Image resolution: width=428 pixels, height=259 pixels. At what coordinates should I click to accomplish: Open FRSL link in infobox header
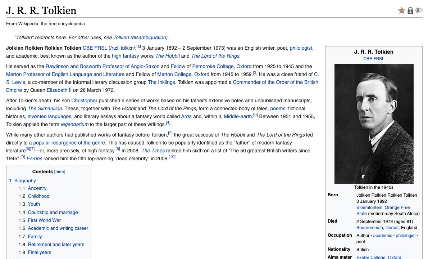(379, 58)
